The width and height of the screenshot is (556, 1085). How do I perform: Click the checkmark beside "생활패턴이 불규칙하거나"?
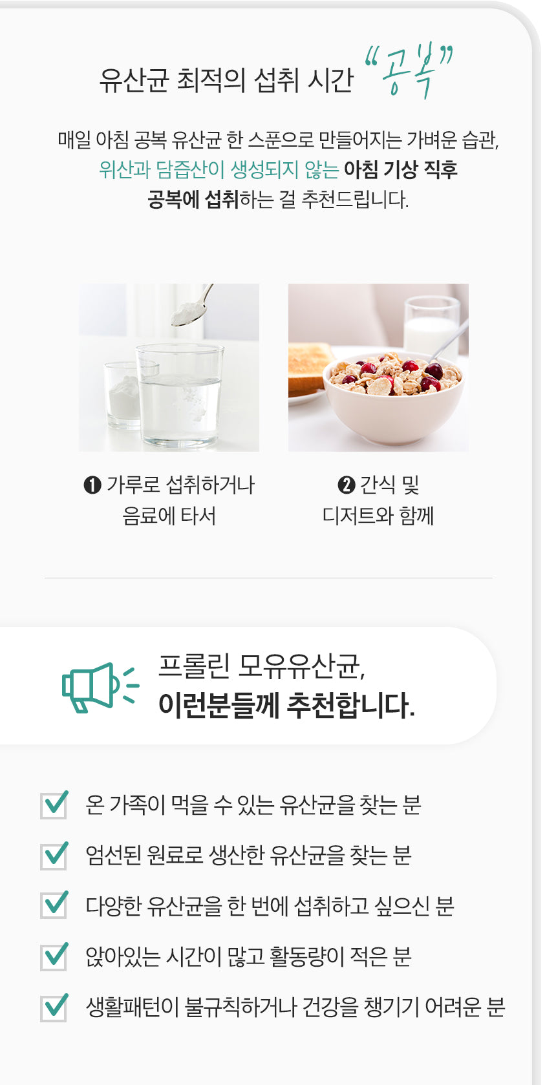pos(54,1007)
